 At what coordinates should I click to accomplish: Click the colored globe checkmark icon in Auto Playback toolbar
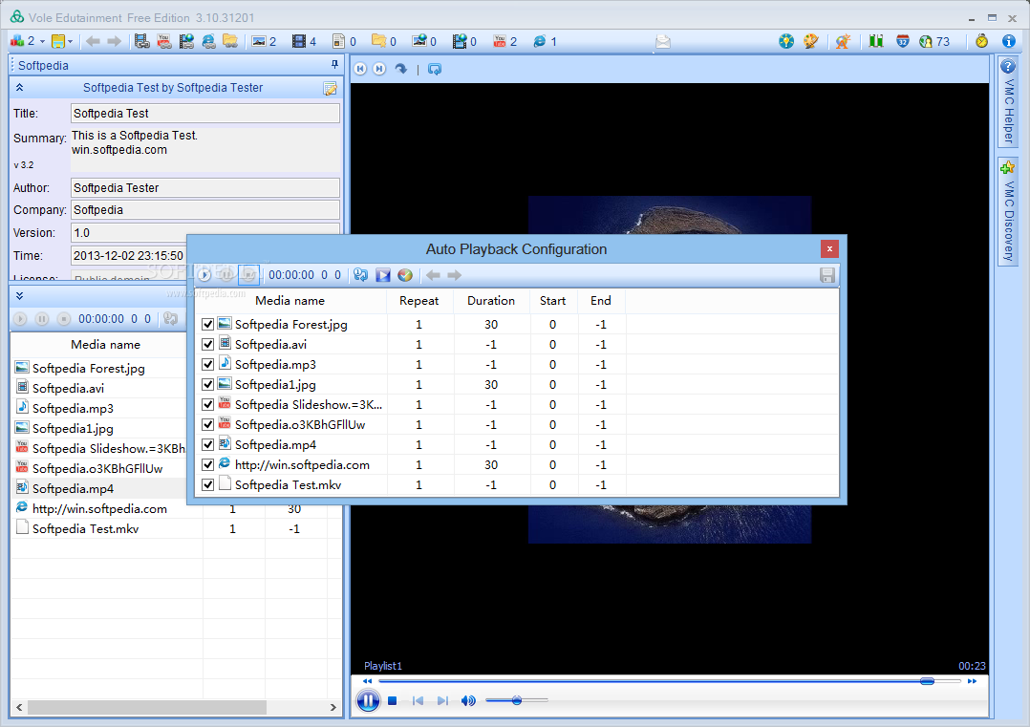(x=405, y=275)
